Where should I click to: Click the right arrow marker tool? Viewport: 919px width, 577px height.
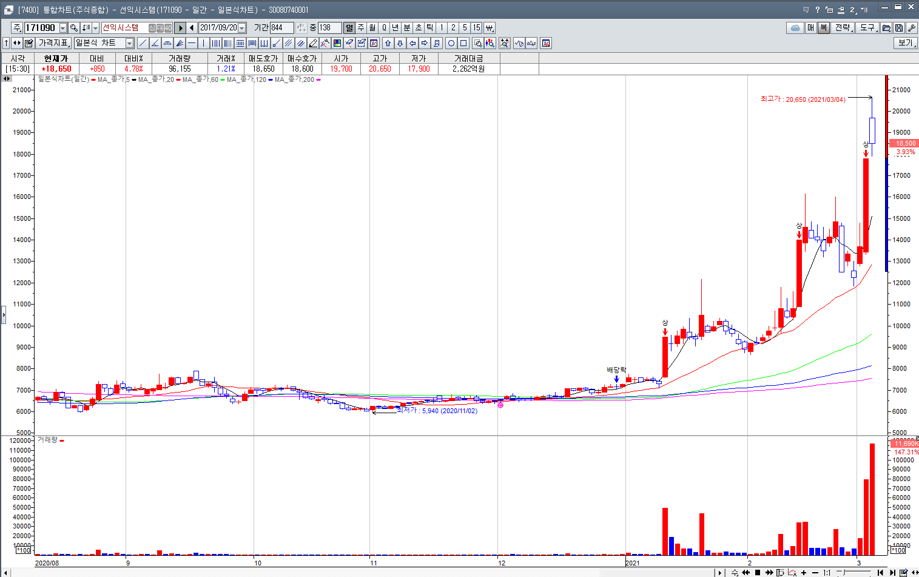pos(425,43)
